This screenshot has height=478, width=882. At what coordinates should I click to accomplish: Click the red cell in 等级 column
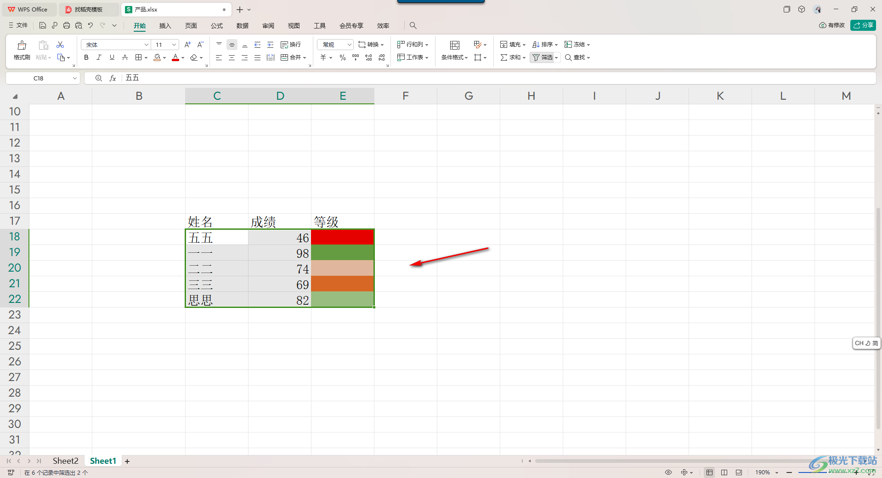click(x=343, y=237)
